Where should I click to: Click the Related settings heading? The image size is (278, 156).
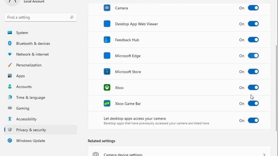101,141
